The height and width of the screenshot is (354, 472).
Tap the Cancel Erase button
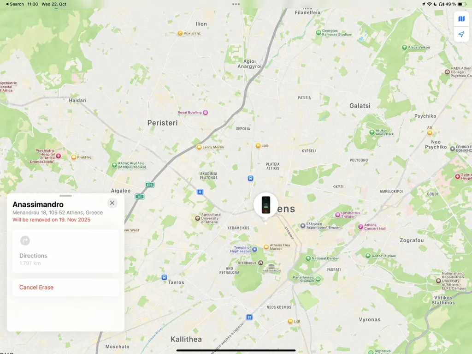click(65, 288)
